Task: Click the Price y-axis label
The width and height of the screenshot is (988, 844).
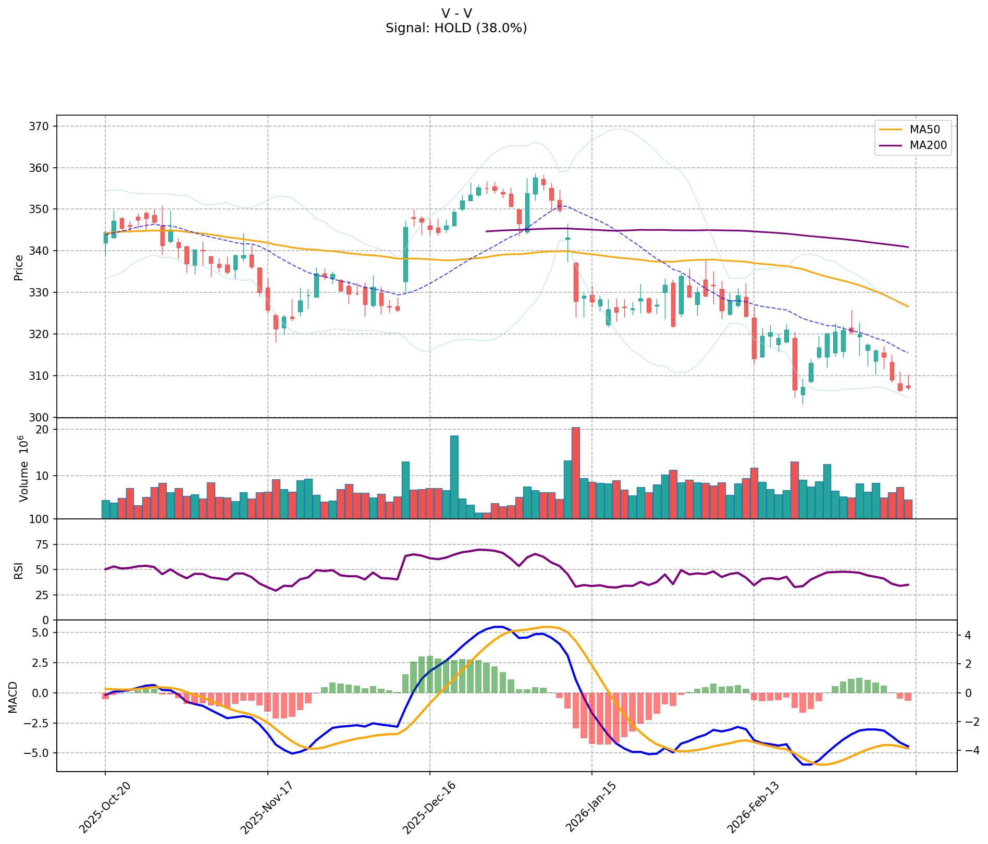Action: click(x=19, y=267)
